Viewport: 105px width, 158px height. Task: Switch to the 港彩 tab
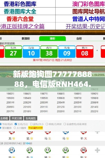point(52,38)
